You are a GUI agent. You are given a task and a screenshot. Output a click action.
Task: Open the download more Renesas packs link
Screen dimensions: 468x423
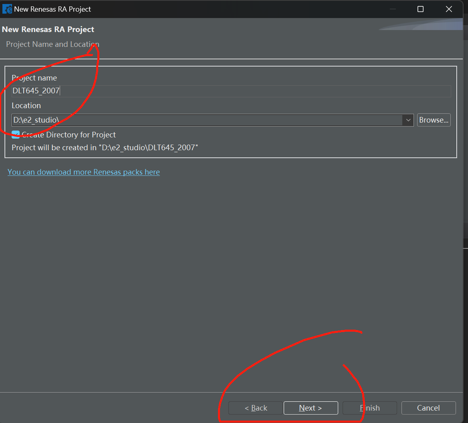coord(84,172)
